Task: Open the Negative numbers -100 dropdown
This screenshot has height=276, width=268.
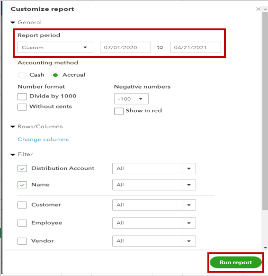Action: click(x=131, y=99)
